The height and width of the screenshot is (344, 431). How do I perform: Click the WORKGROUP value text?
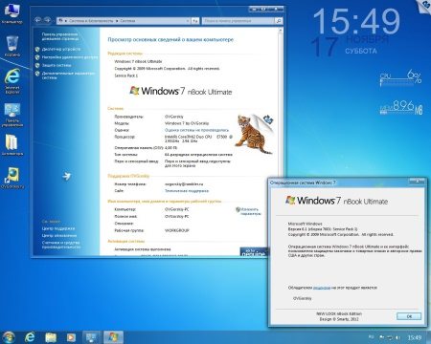pyautogui.click(x=176, y=230)
